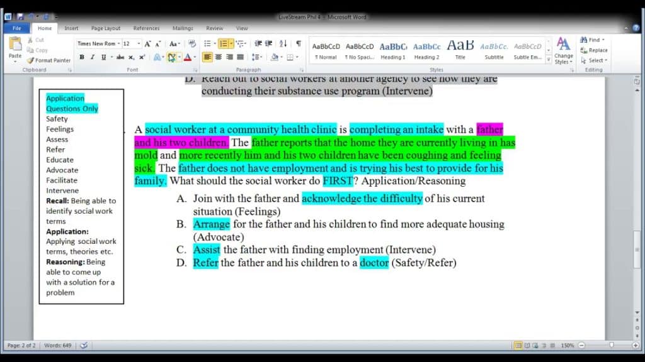The height and width of the screenshot is (362, 645).
Task: Toggle Align Text Right
Action: 229,57
